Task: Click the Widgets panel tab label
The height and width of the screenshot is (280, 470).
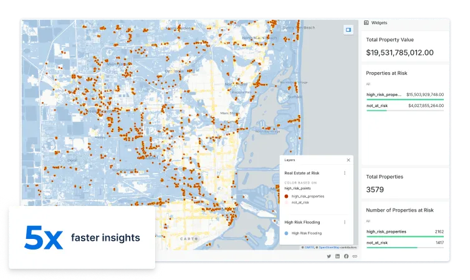Action: click(x=379, y=22)
